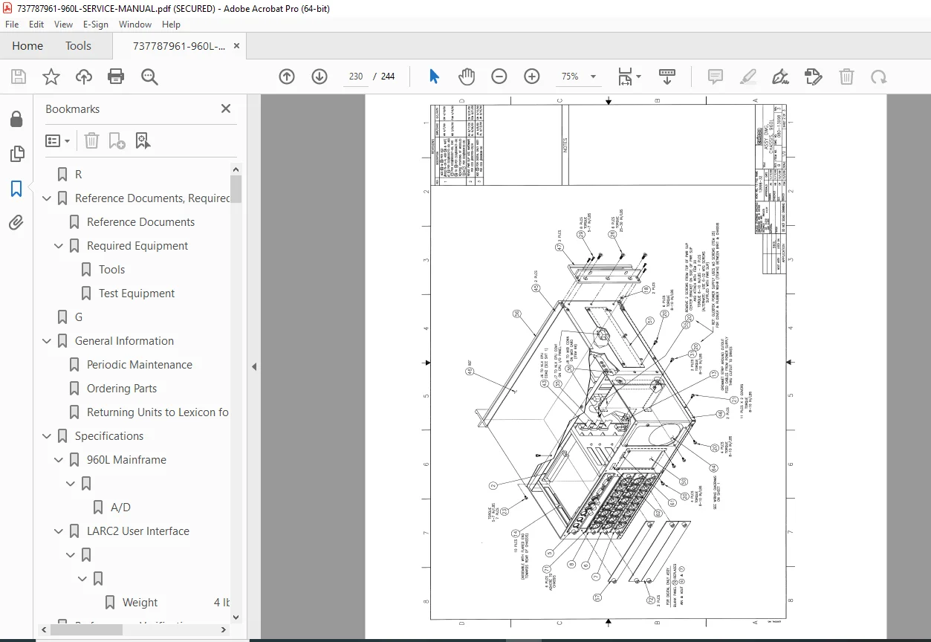Select the Weight bookmark

[x=140, y=603]
